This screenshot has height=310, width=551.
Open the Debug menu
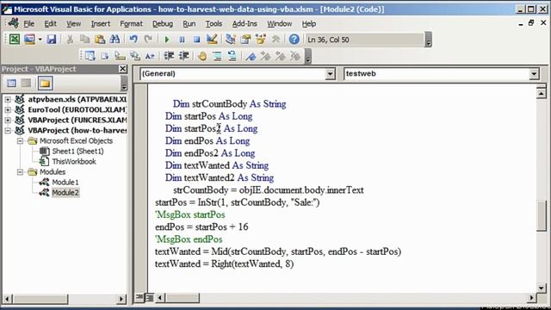pos(163,23)
